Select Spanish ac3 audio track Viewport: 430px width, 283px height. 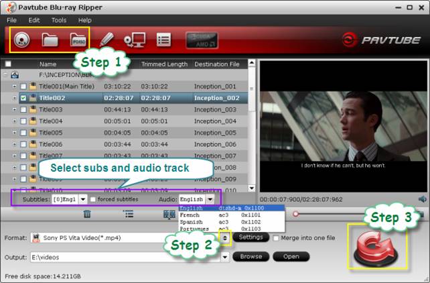[x=232, y=222]
